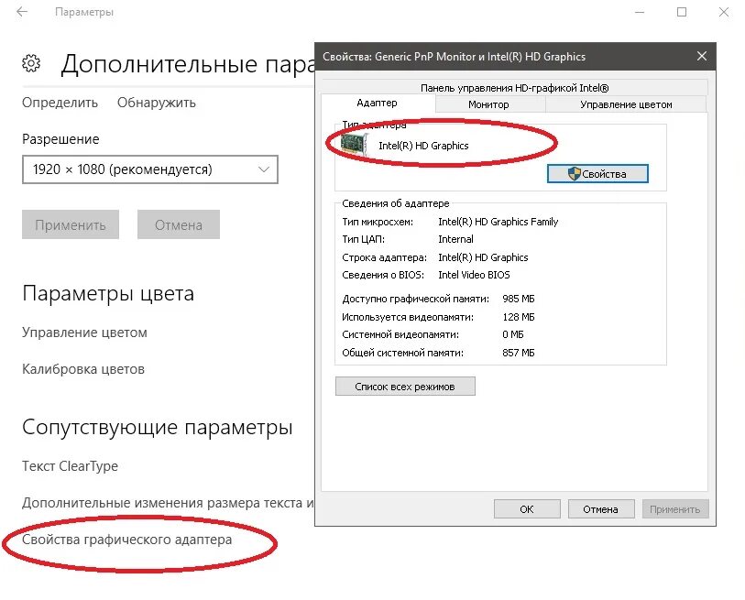Open Список всех режимов
The width and height of the screenshot is (745, 600).
(405, 387)
